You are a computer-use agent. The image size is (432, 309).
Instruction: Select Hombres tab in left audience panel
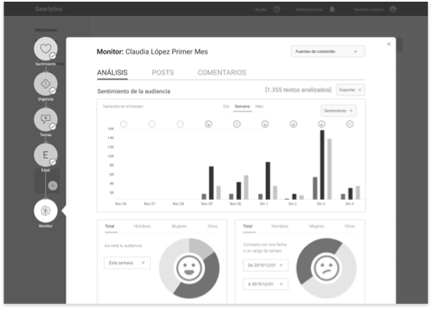tap(143, 226)
